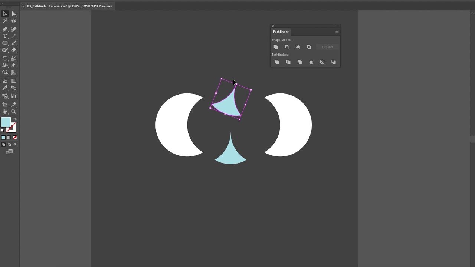Screen dimensions: 475x267
Task: Open the Pathfinder panel options menu
Action: point(337,32)
